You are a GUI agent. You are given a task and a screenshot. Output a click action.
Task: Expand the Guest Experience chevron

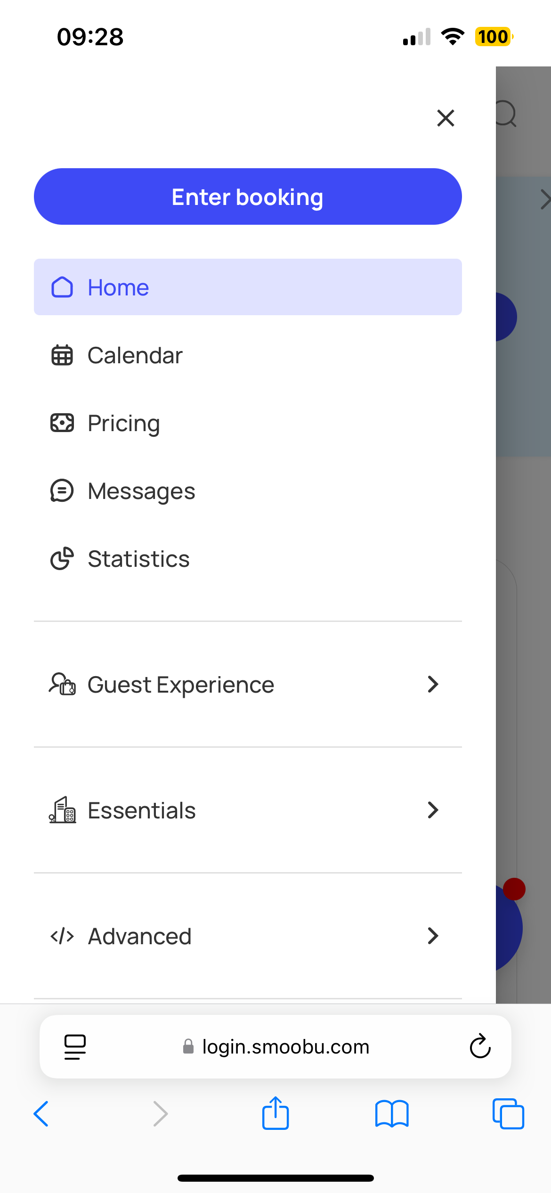point(433,684)
